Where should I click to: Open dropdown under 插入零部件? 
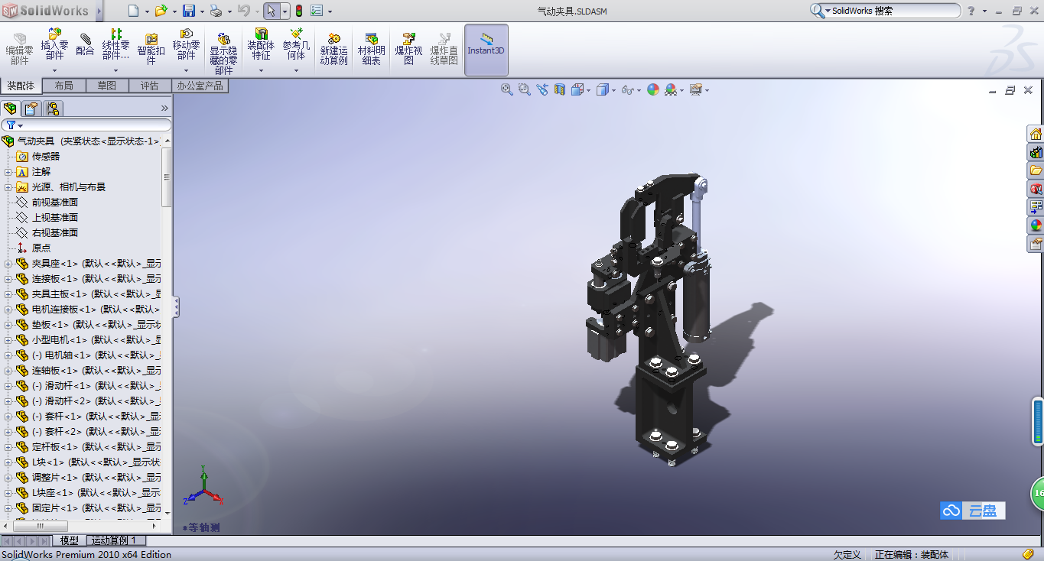[x=54, y=70]
